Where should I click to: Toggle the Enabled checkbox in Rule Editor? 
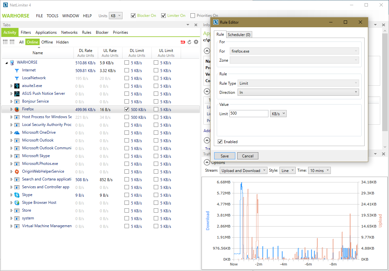(220, 142)
